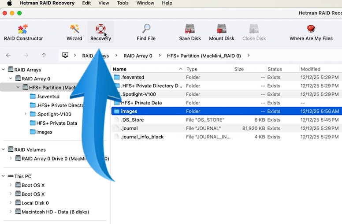Select Local Disk 0 in tree
This screenshot has width=342, height=224.
32,203
